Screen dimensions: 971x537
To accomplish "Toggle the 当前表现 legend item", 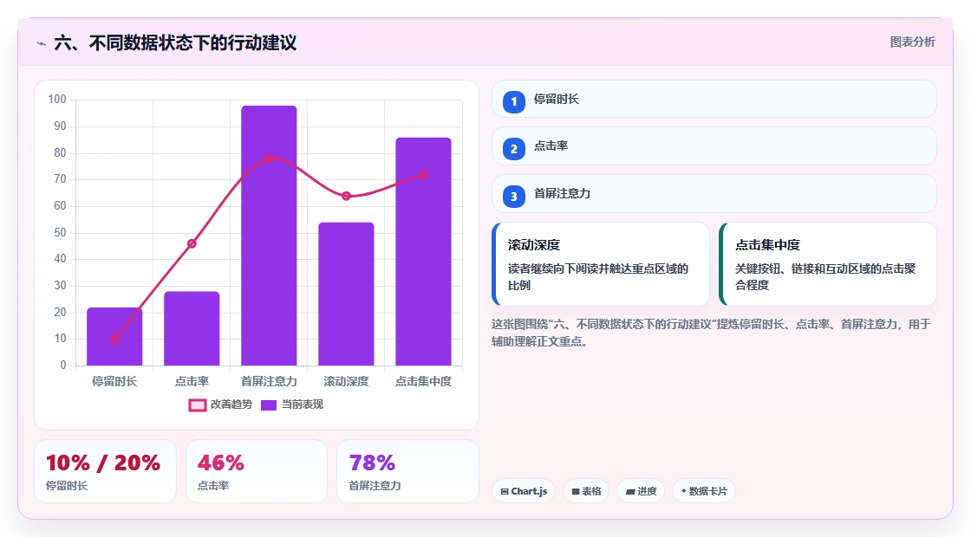I will pyautogui.click(x=291, y=404).
